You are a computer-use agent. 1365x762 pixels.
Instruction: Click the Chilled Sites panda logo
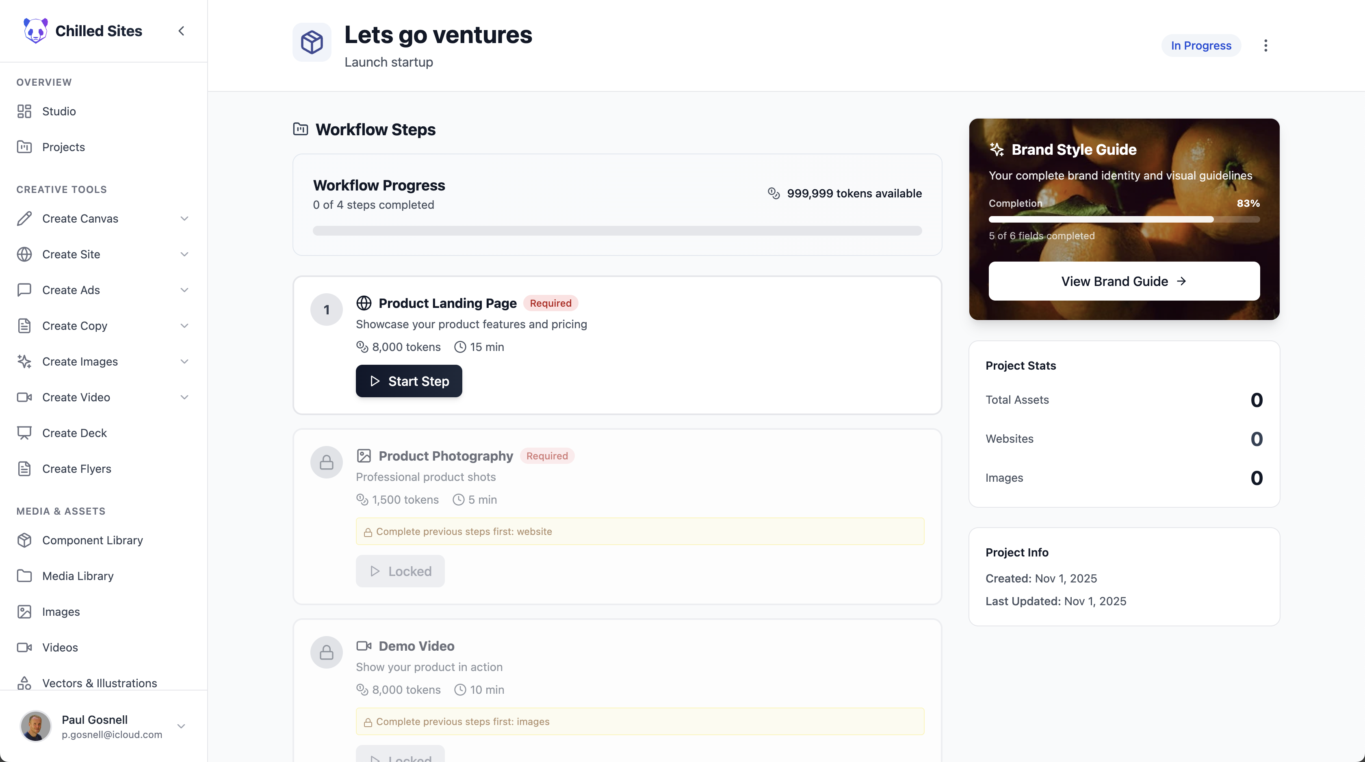pyautogui.click(x=35, y=31)
